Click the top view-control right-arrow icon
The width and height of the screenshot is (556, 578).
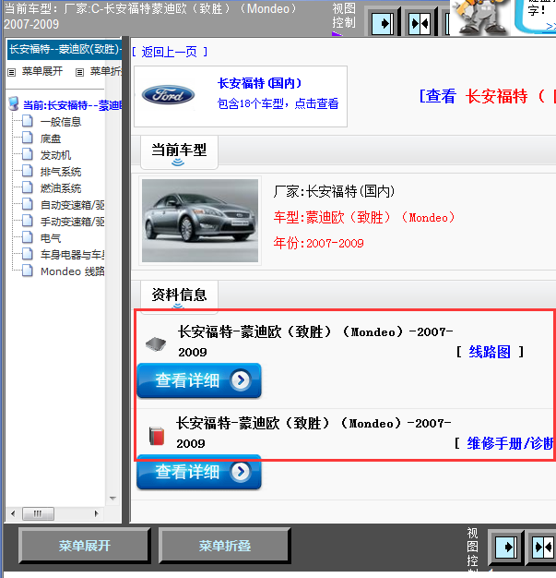point(383,24)
